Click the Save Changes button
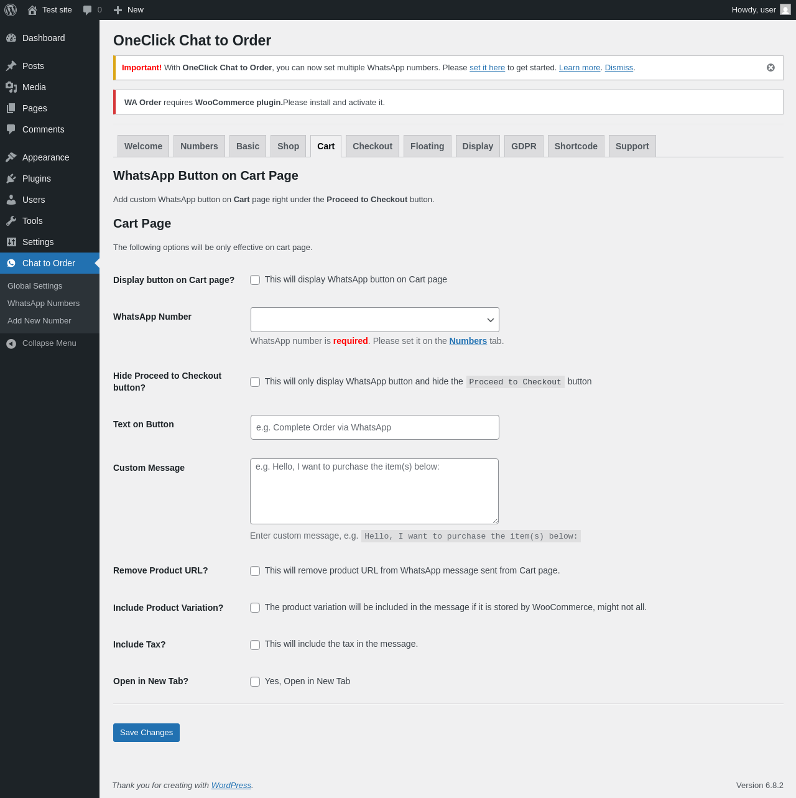This screenshot has height=798, width=796. point(146,733)
